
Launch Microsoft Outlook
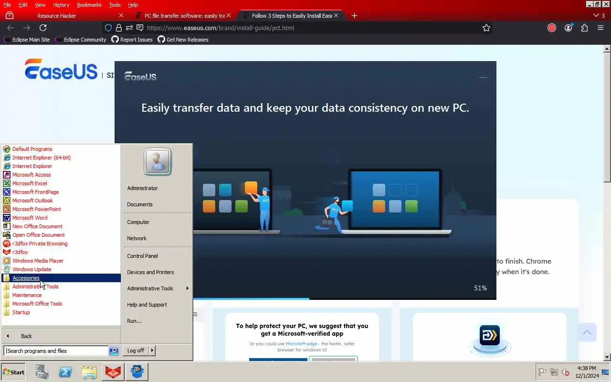click(x=32, y=201)
